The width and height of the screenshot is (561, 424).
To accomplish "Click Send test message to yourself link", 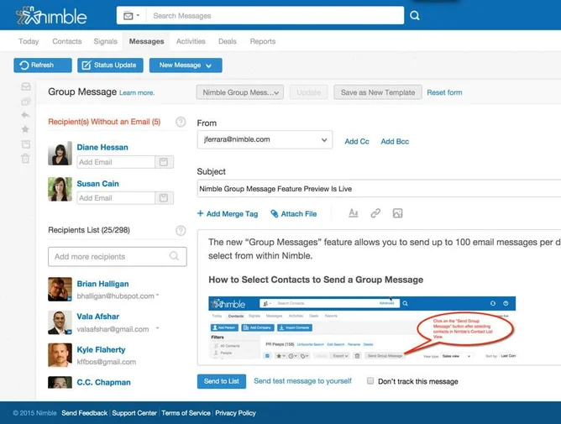I will pos(302,381).
